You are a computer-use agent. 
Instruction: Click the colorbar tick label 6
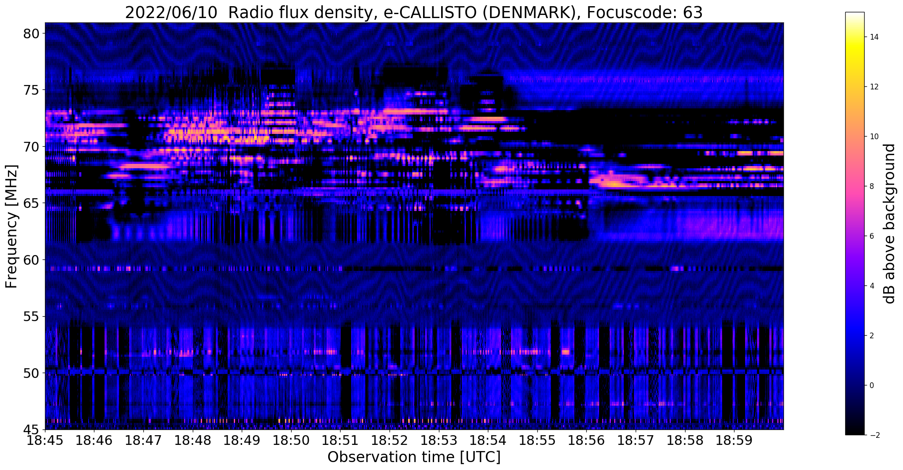pos(871,236)
